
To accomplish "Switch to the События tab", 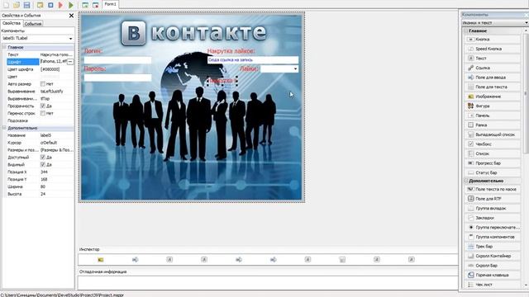I will [x=33, y=24].
